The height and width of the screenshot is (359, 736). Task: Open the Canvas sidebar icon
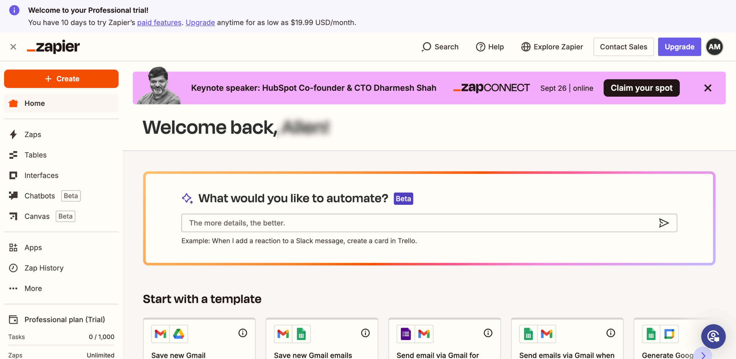click(13, 216)
